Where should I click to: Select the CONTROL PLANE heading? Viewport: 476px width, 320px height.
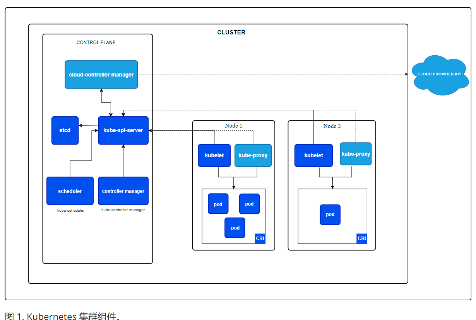96,43
